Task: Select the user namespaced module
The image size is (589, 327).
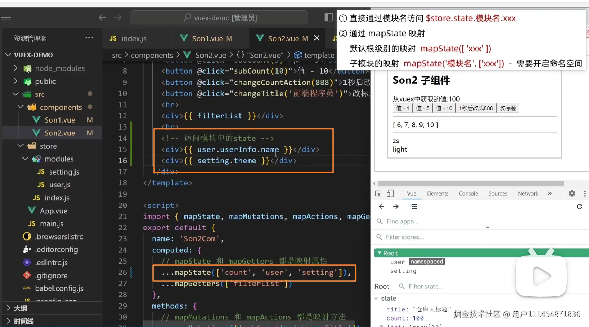Action: coord(417,262)
